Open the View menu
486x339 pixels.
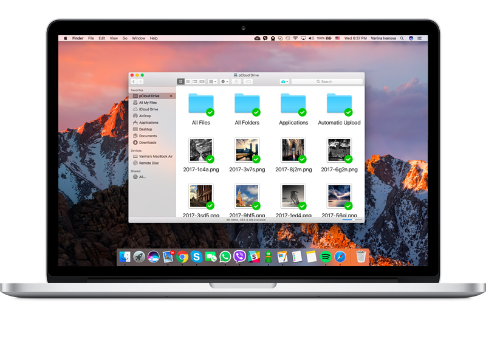[113, 38]
